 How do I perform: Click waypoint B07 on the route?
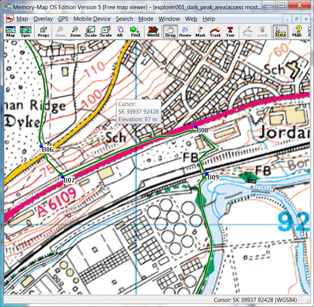coord(62,177)
